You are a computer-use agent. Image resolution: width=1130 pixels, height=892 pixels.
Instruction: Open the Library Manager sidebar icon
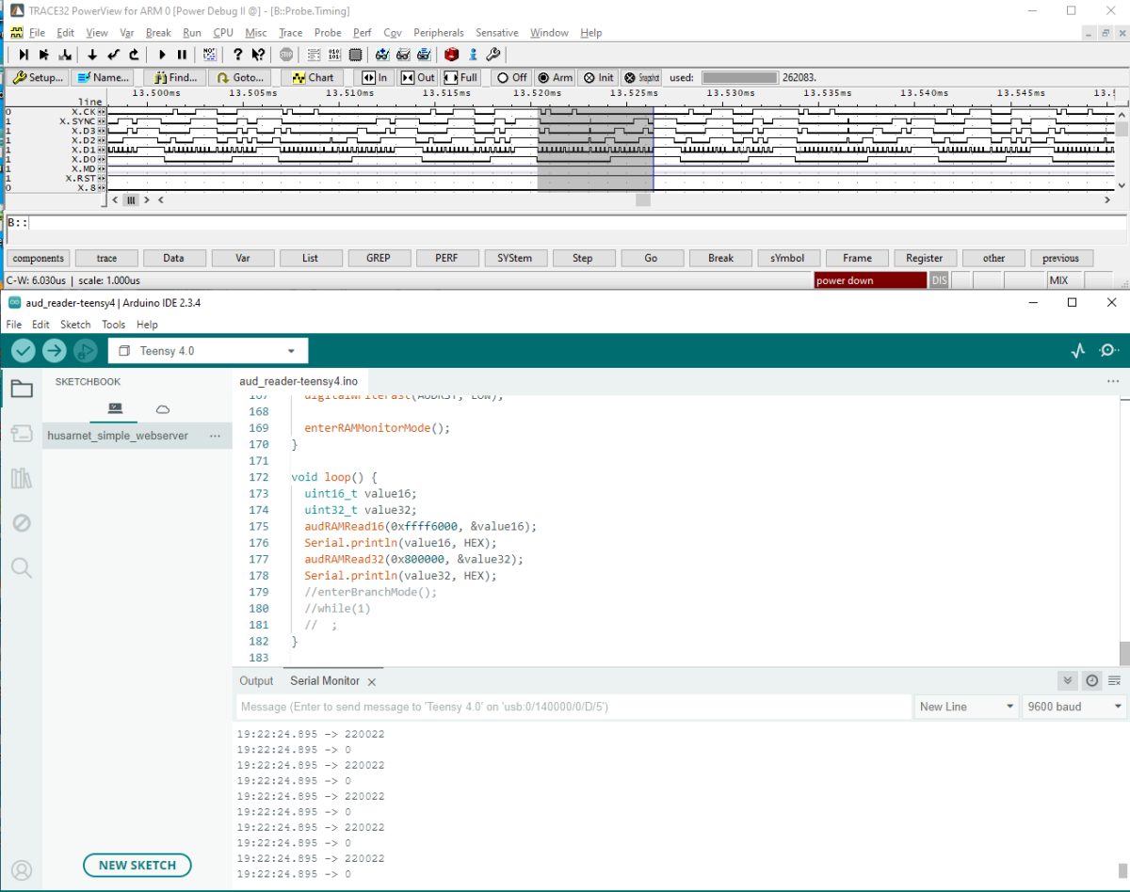22,478
